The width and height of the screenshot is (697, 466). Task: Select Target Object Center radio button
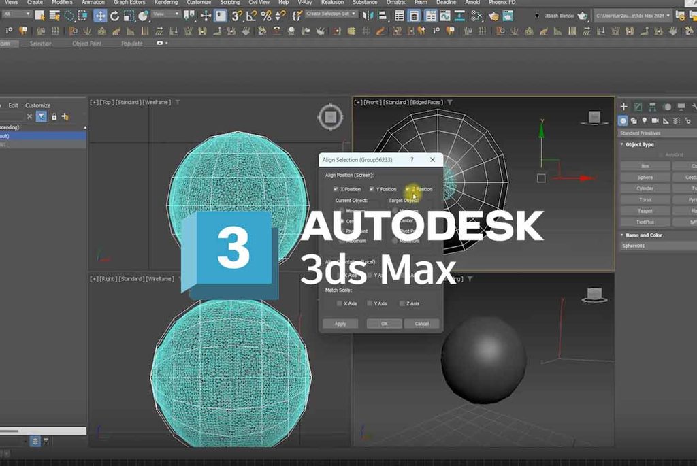pos(395,221)
